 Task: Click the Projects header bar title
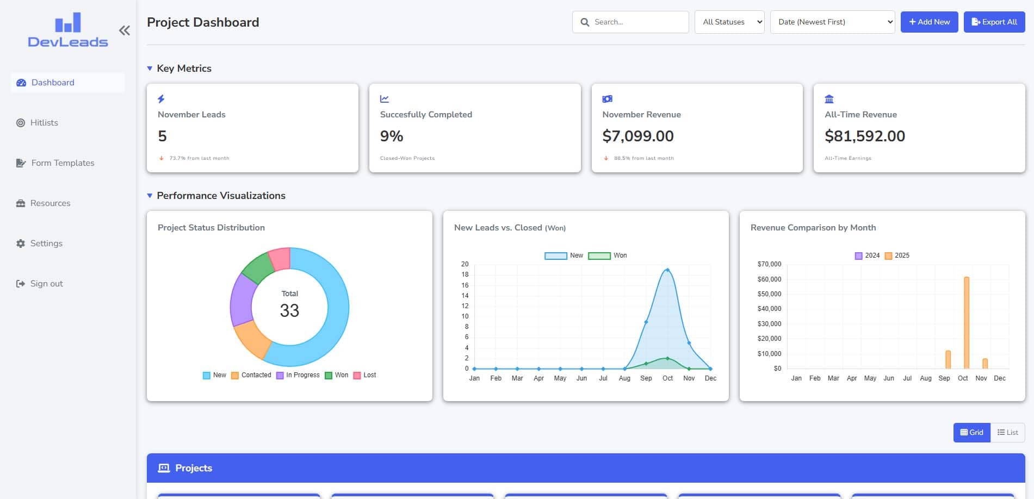coord(194,468)
